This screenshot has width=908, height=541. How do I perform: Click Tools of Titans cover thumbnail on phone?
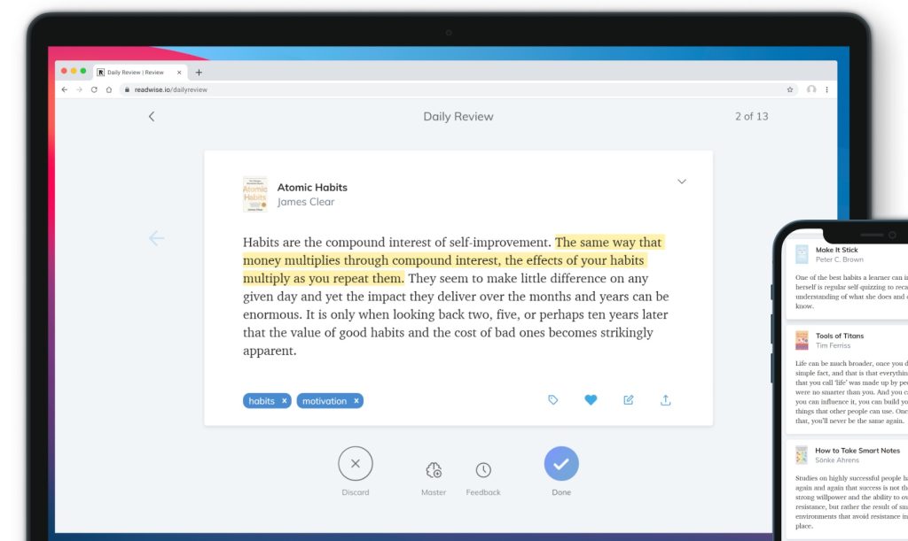(x=802, y=340)
